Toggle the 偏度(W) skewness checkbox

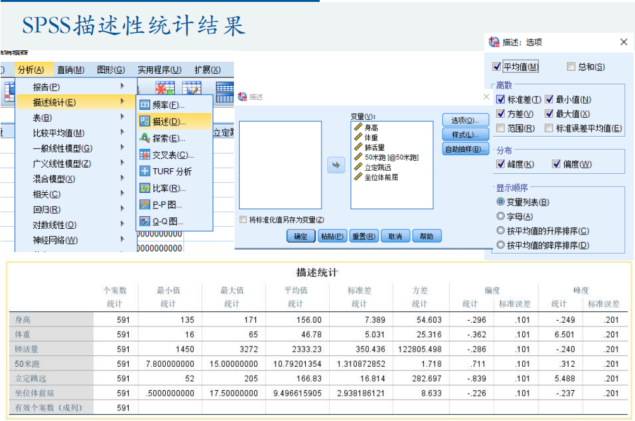pos(556,164)
